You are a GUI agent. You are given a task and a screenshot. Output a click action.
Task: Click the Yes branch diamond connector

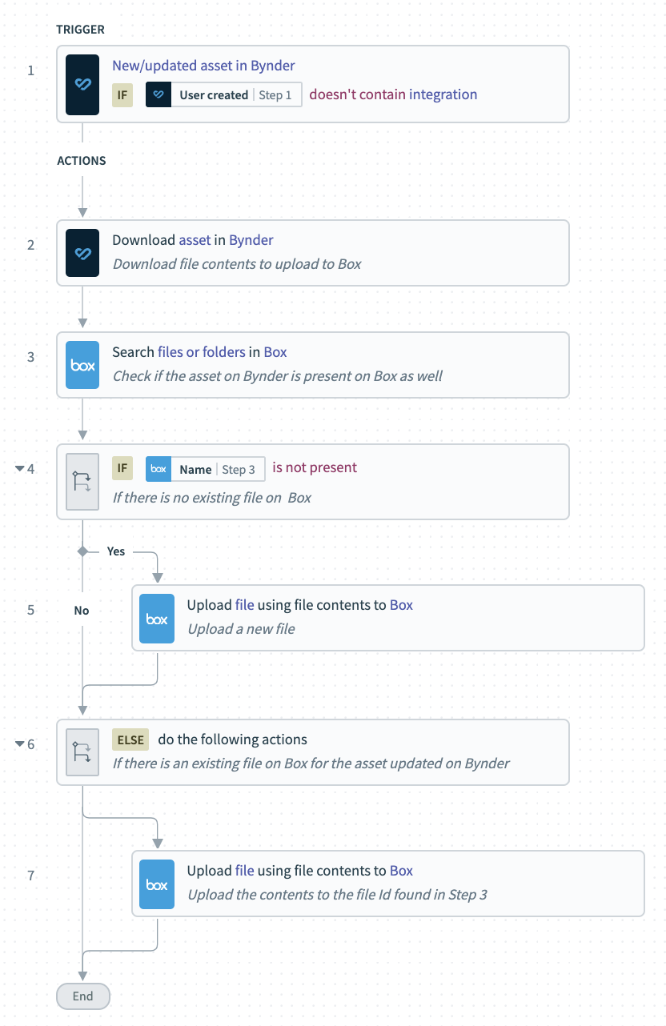82,551
